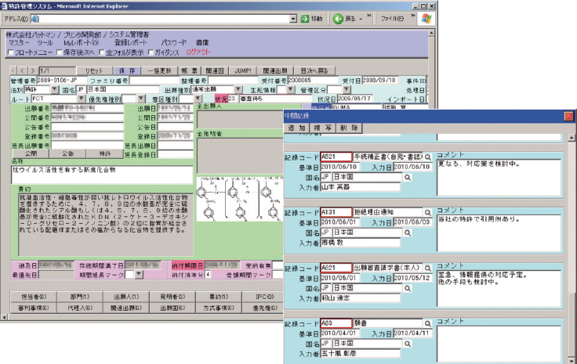Open the 優先権種別 dropdown
The height and width of the screenshot is (364, 577).
click(x=141, y=99)
